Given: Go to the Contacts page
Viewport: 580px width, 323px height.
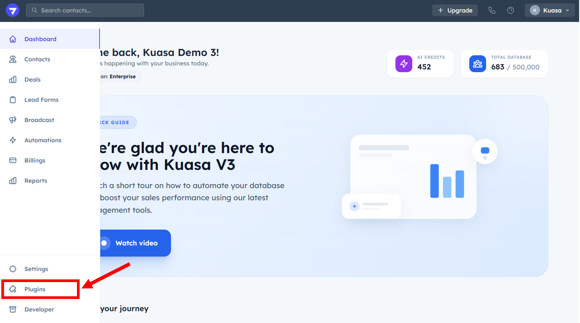Looking at the screenshot, I should click(37, 59).
